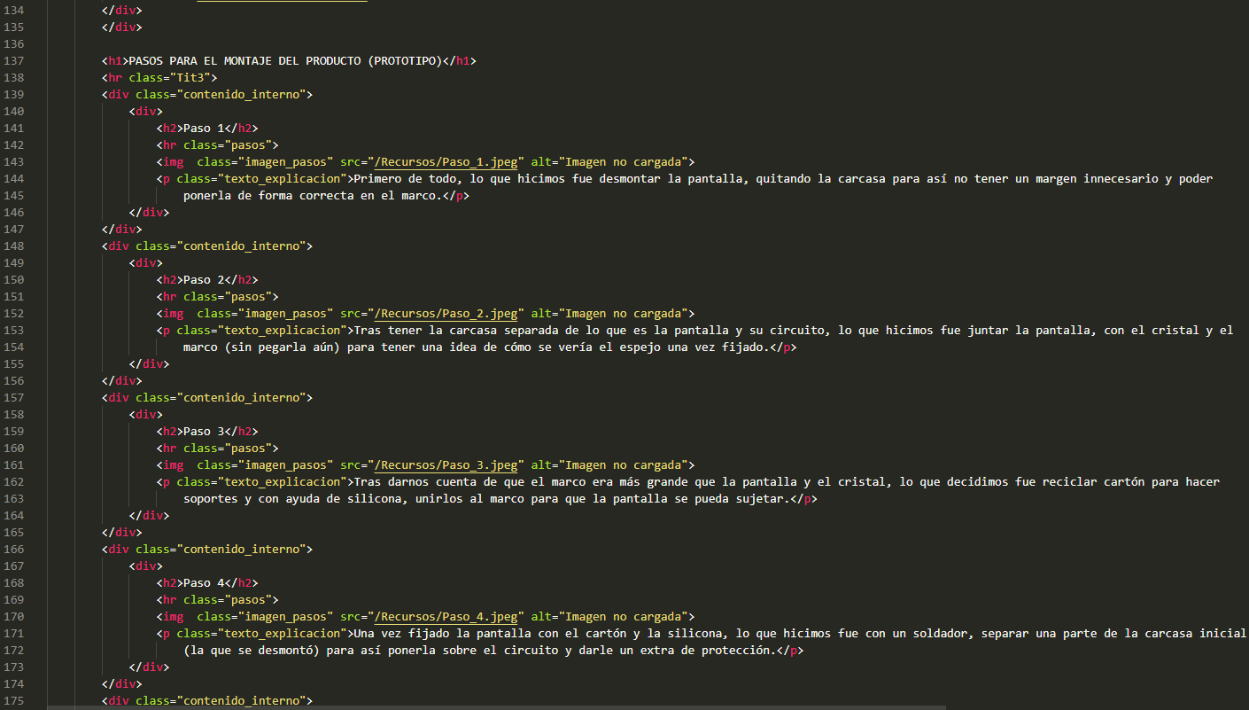Image resolution: width=1249 pixels, height=710 pixels.
Task: Click line number 152 in the gutter
Action: click(14, 313)
